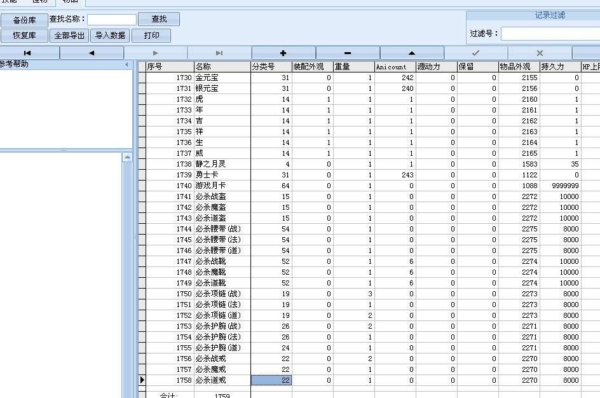Click the 恢复库 button
This screenshot has width=600, height=398.
click(24, 36)
